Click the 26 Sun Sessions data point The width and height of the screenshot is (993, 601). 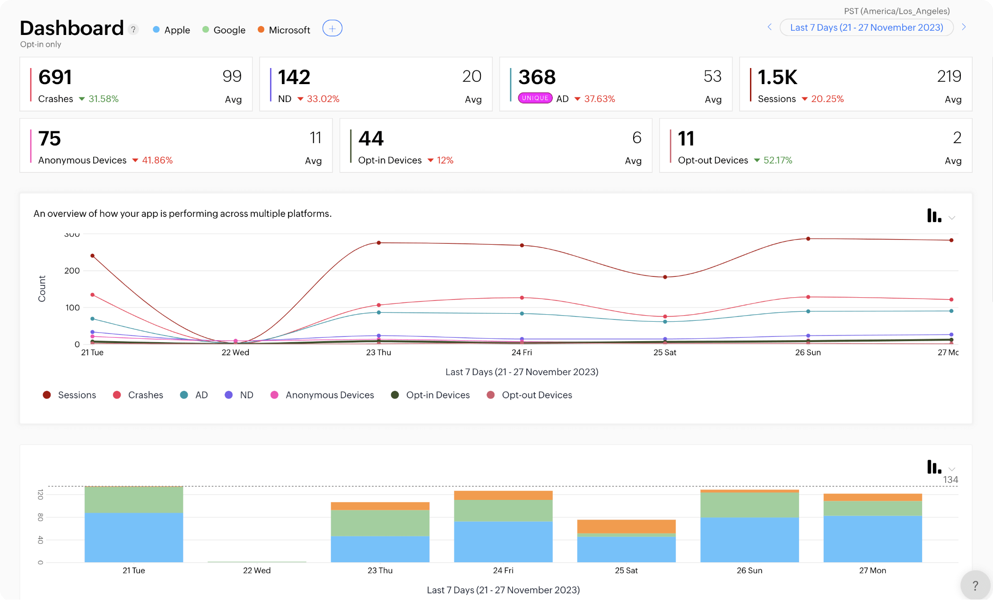[x=808, y=239]
